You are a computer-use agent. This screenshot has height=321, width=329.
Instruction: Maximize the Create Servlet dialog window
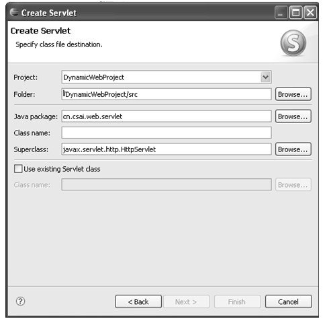coord(295,12)
